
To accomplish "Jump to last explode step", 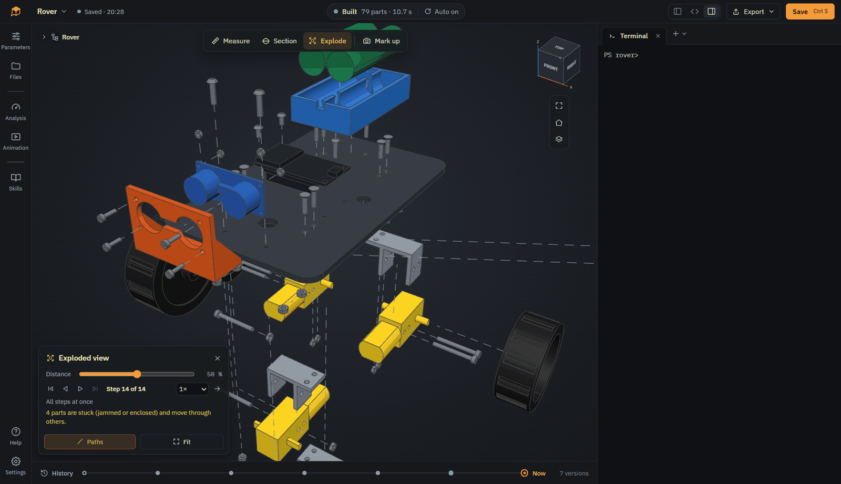I will (95, 389).
